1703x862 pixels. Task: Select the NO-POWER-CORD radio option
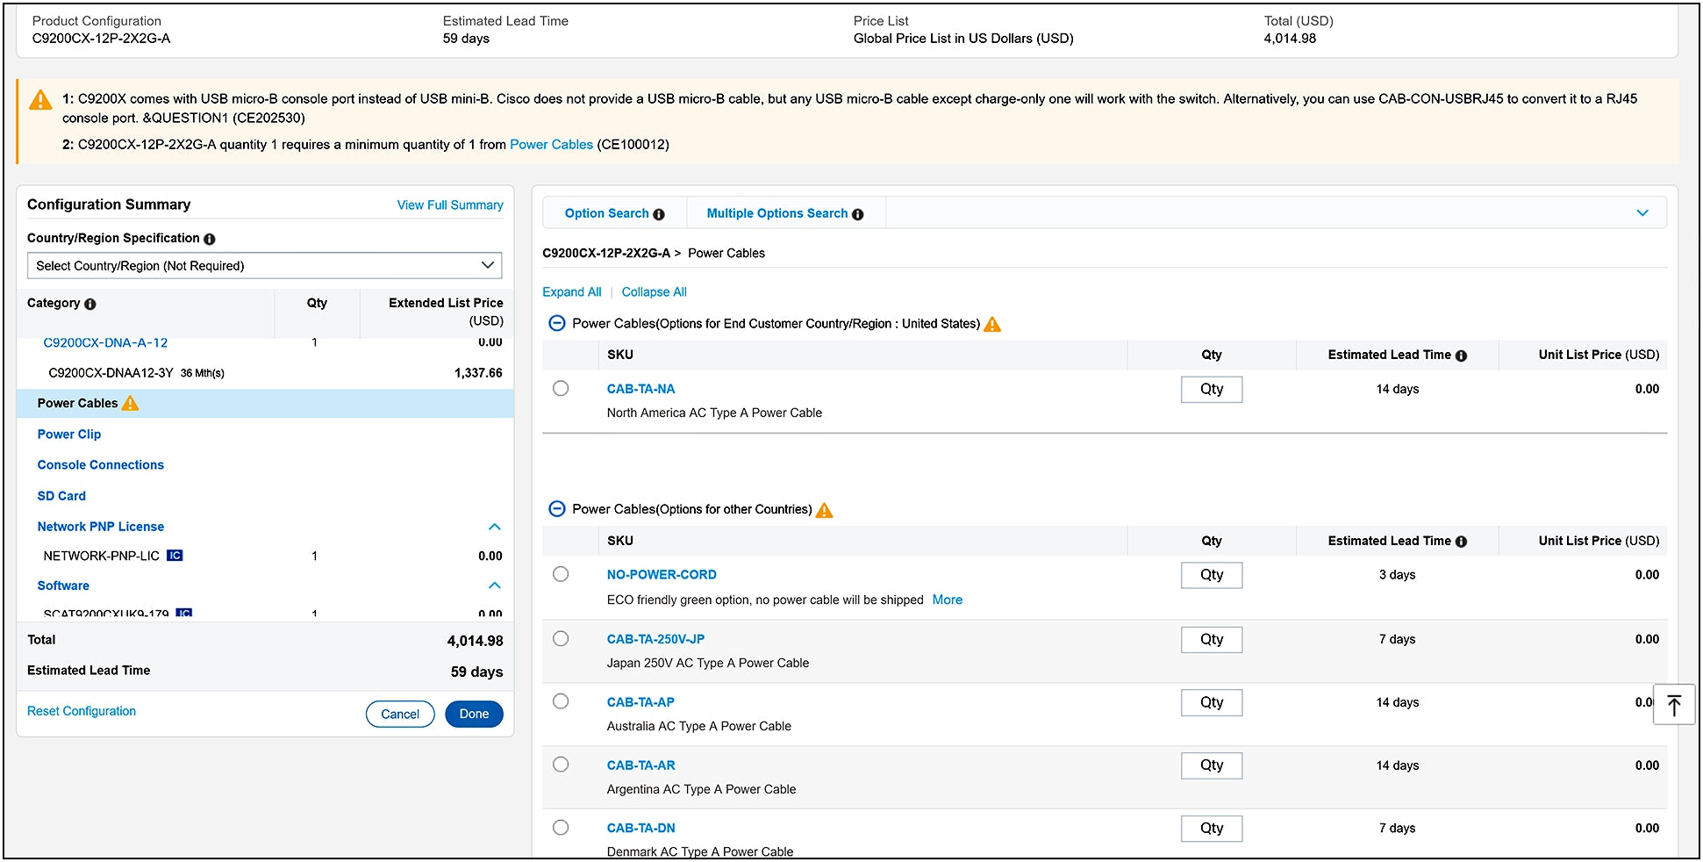tap(561, 574)
